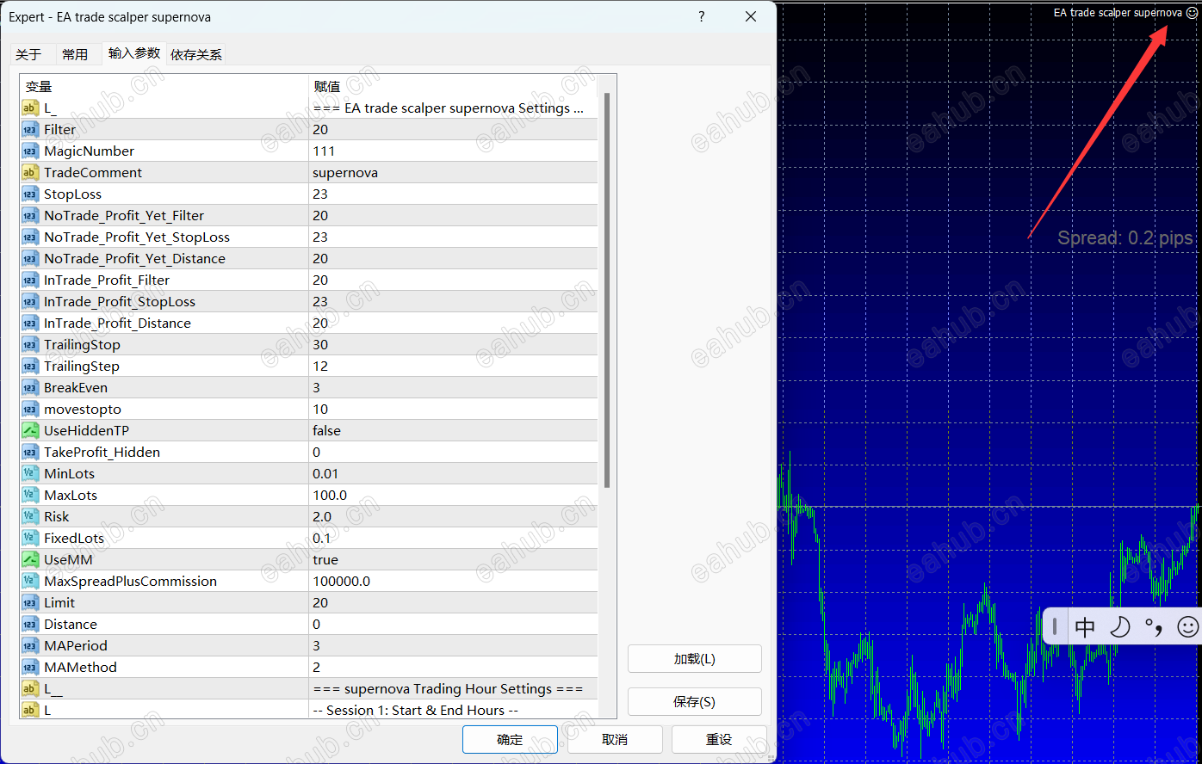Screen dimensions: 1202x764
Task: Click the green boolean icon beside UseHiddenTP
Action: 30,430
